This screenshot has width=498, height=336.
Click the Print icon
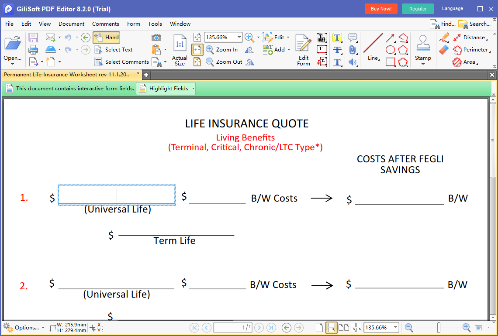[33, 49]
